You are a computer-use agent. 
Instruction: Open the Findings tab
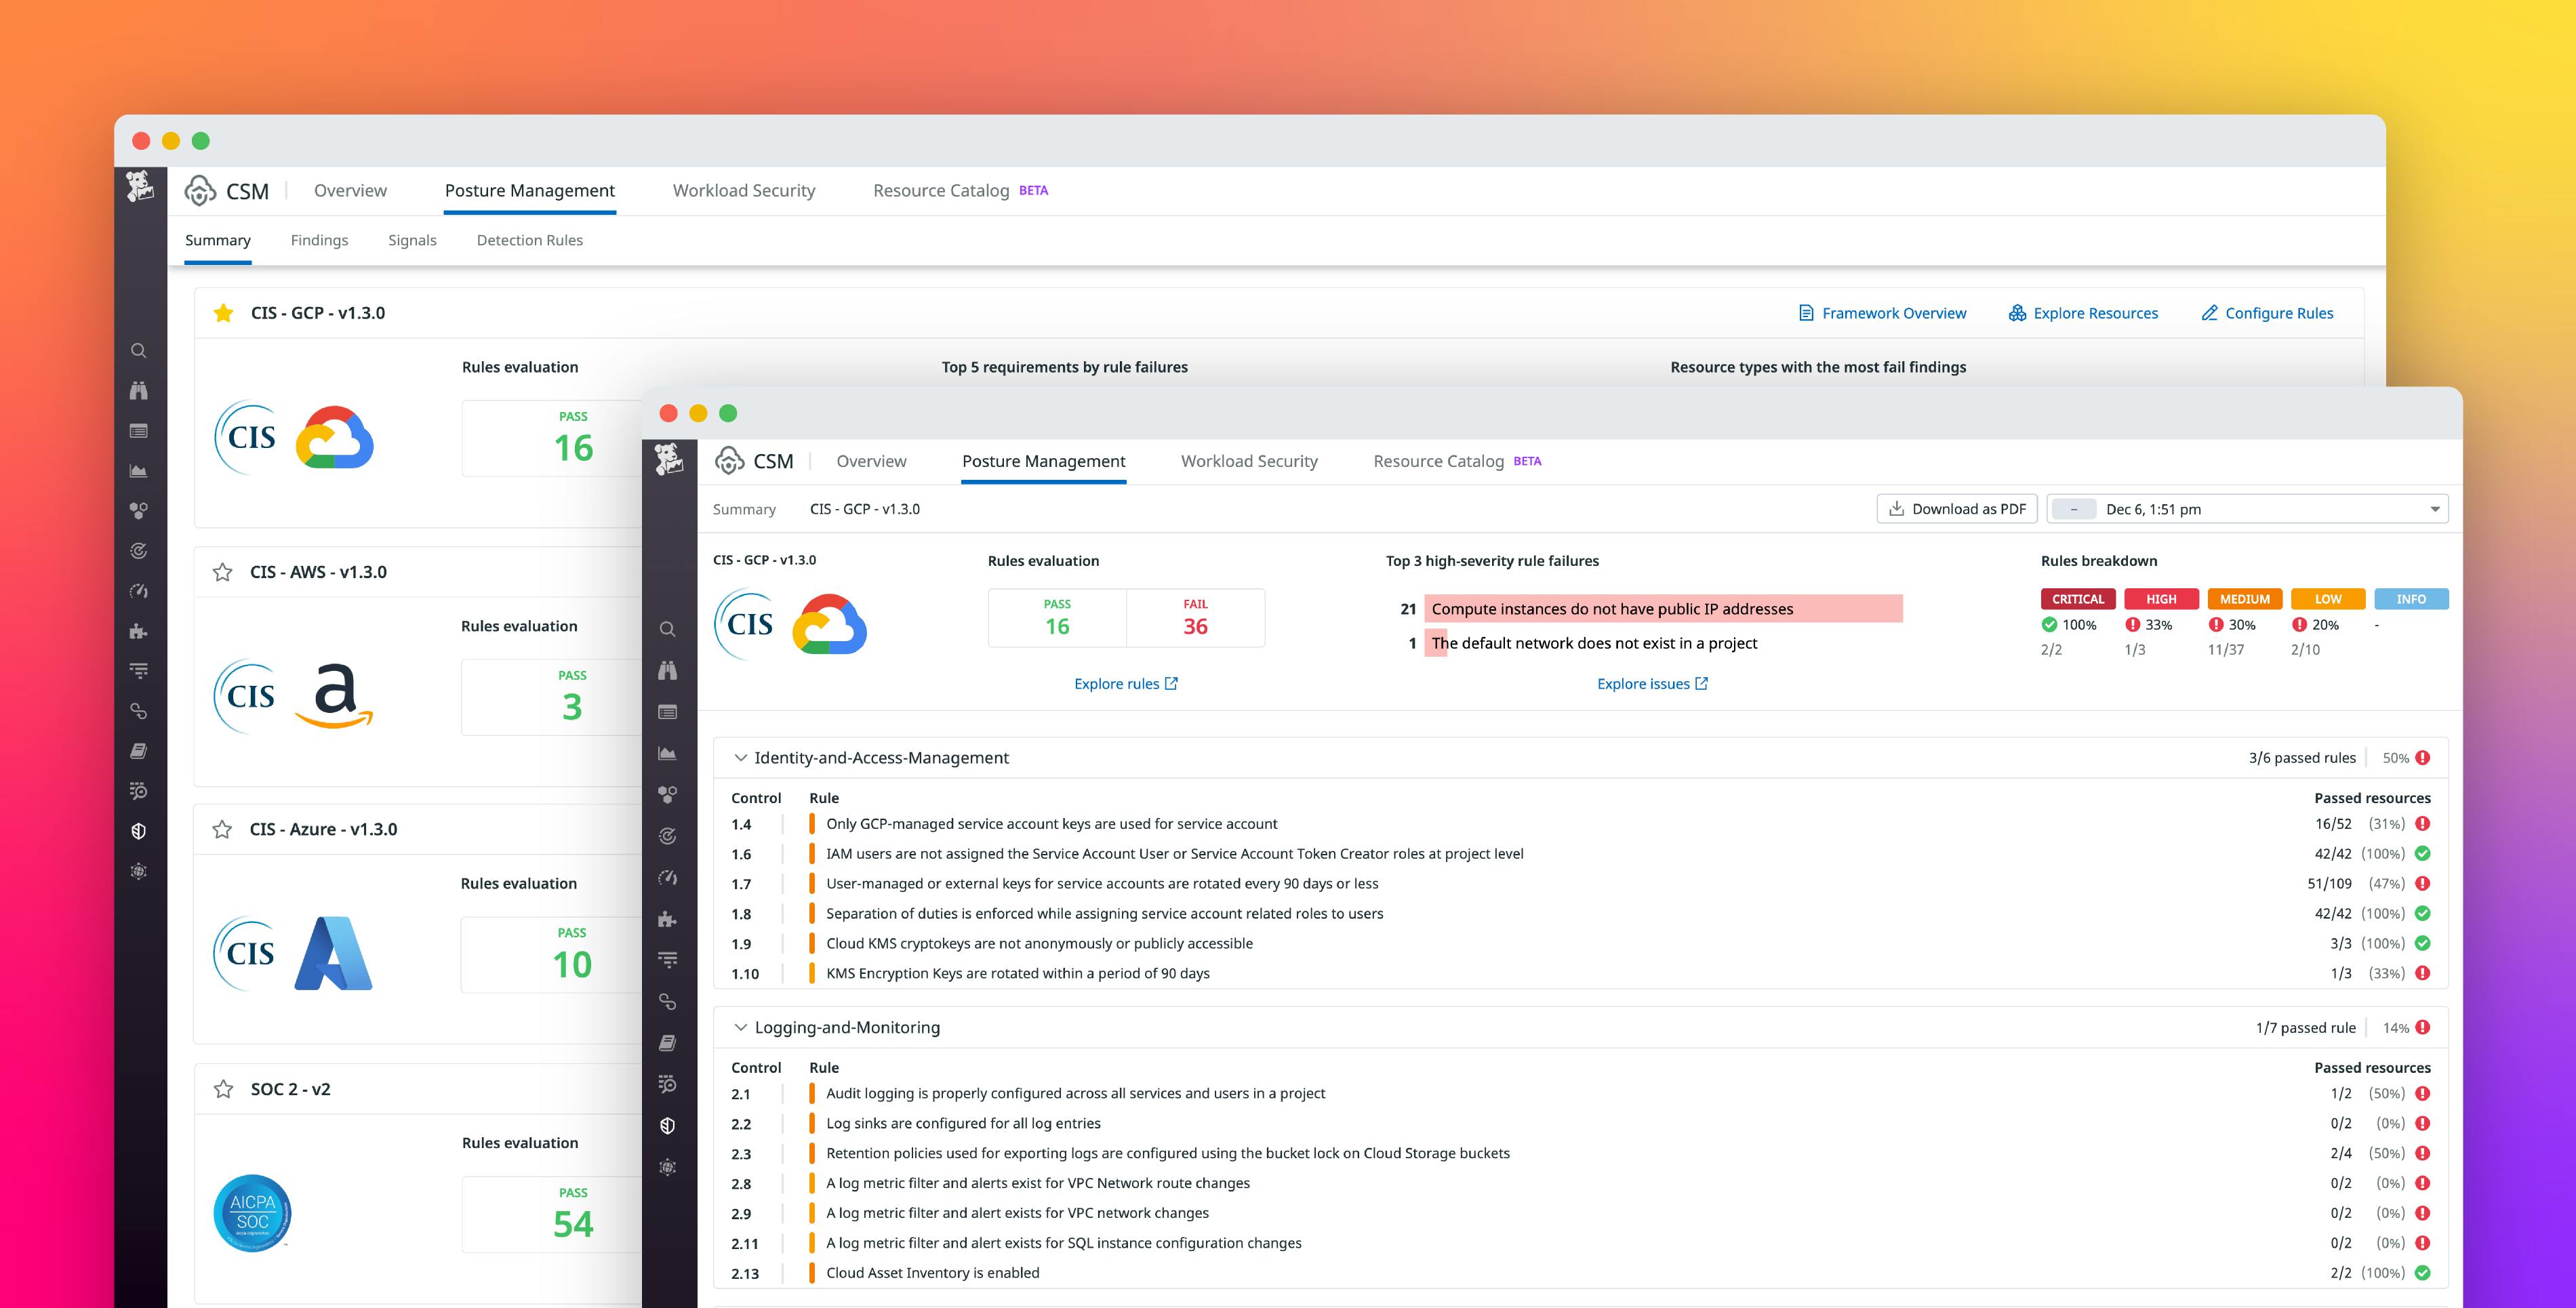pos(319,240)
